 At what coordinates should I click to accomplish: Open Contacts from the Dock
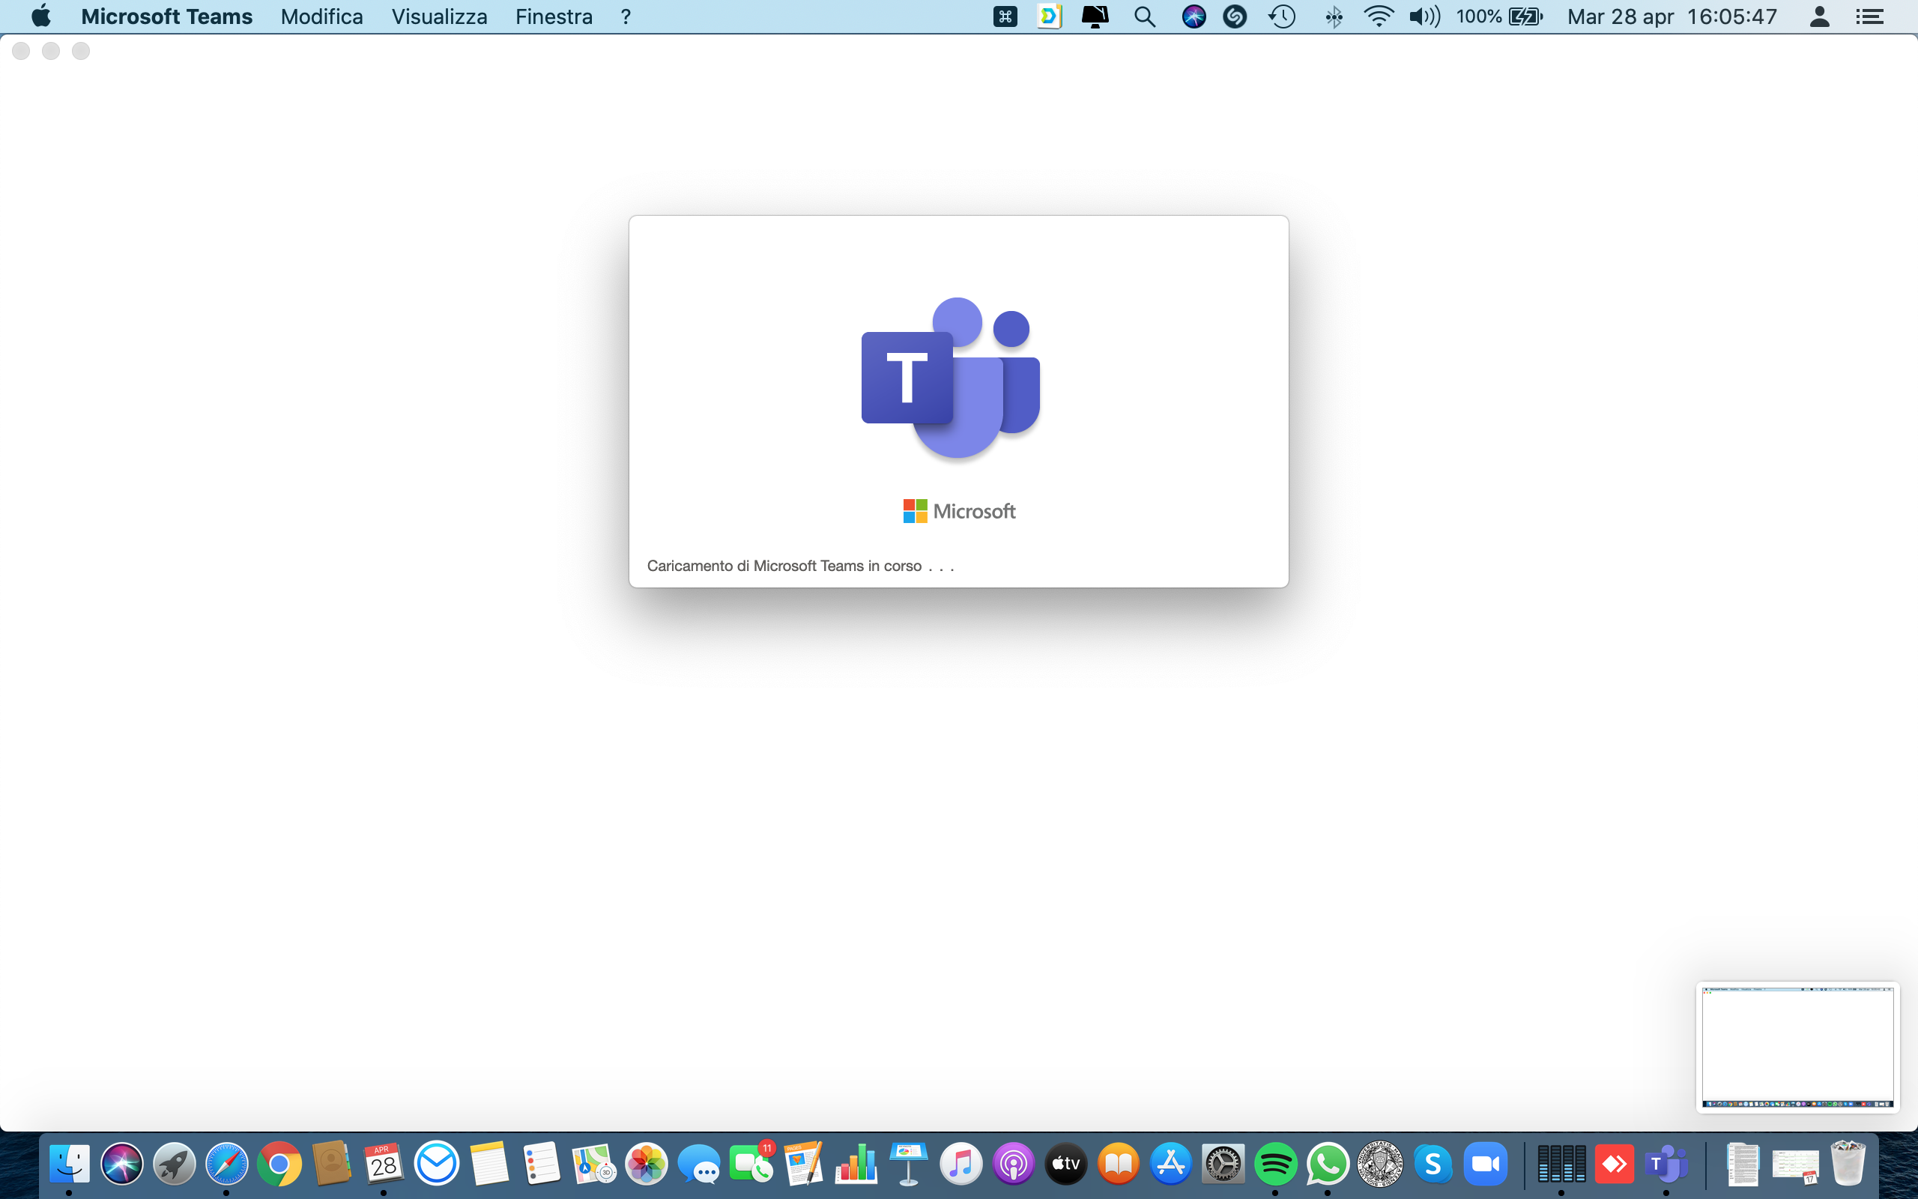pyautogui.click(x=331, y=1163)
